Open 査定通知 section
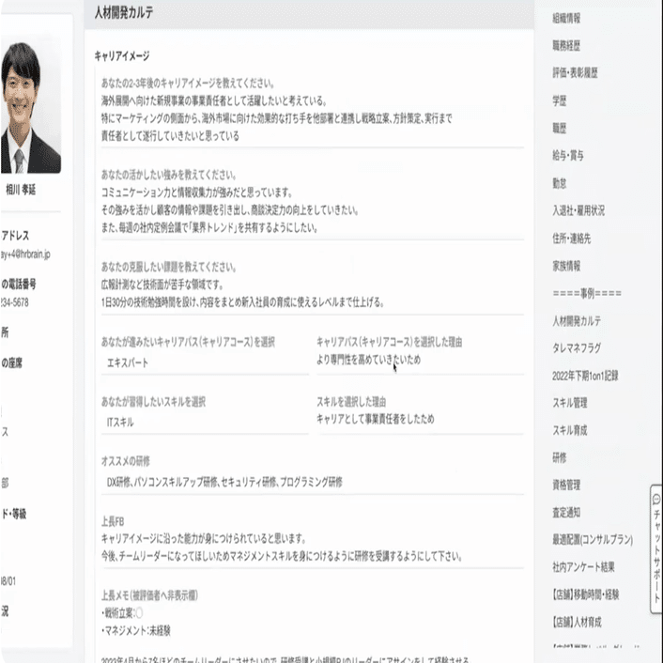This screenshot has width=663, height=663. point(566,513)
